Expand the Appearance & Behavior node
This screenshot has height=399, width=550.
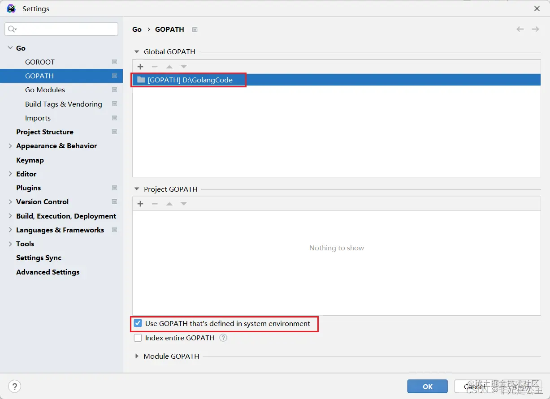pos(10,146)
